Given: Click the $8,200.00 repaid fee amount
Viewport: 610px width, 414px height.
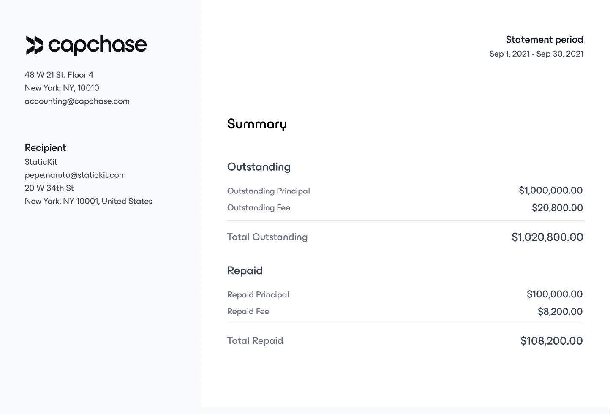Looking at the screenshot, I should click(560, 312).
